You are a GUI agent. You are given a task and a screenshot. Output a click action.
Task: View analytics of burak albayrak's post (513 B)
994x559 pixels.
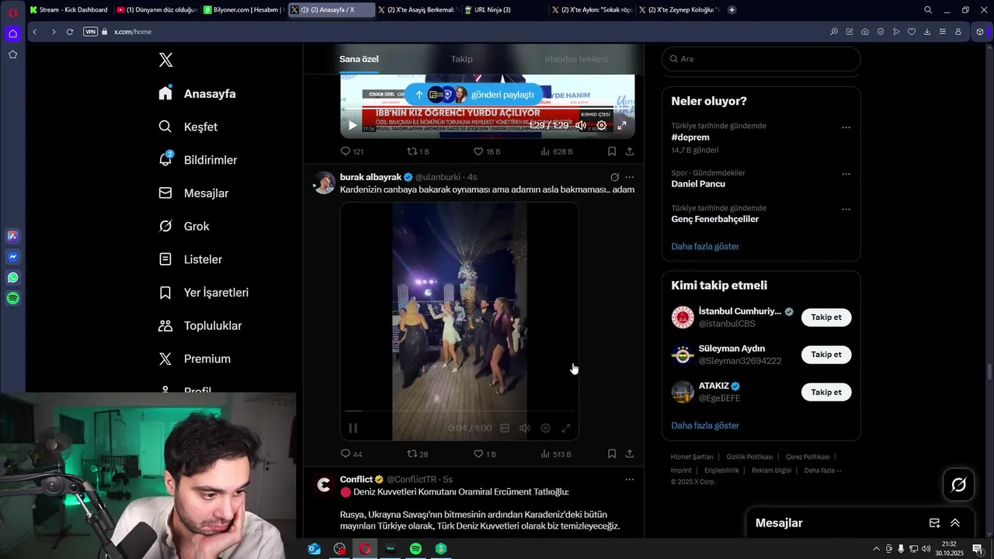556,453
